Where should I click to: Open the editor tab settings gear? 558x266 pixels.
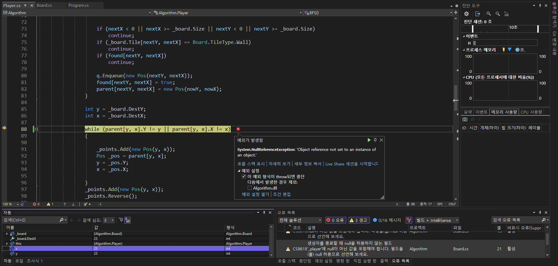coord(456,6)
